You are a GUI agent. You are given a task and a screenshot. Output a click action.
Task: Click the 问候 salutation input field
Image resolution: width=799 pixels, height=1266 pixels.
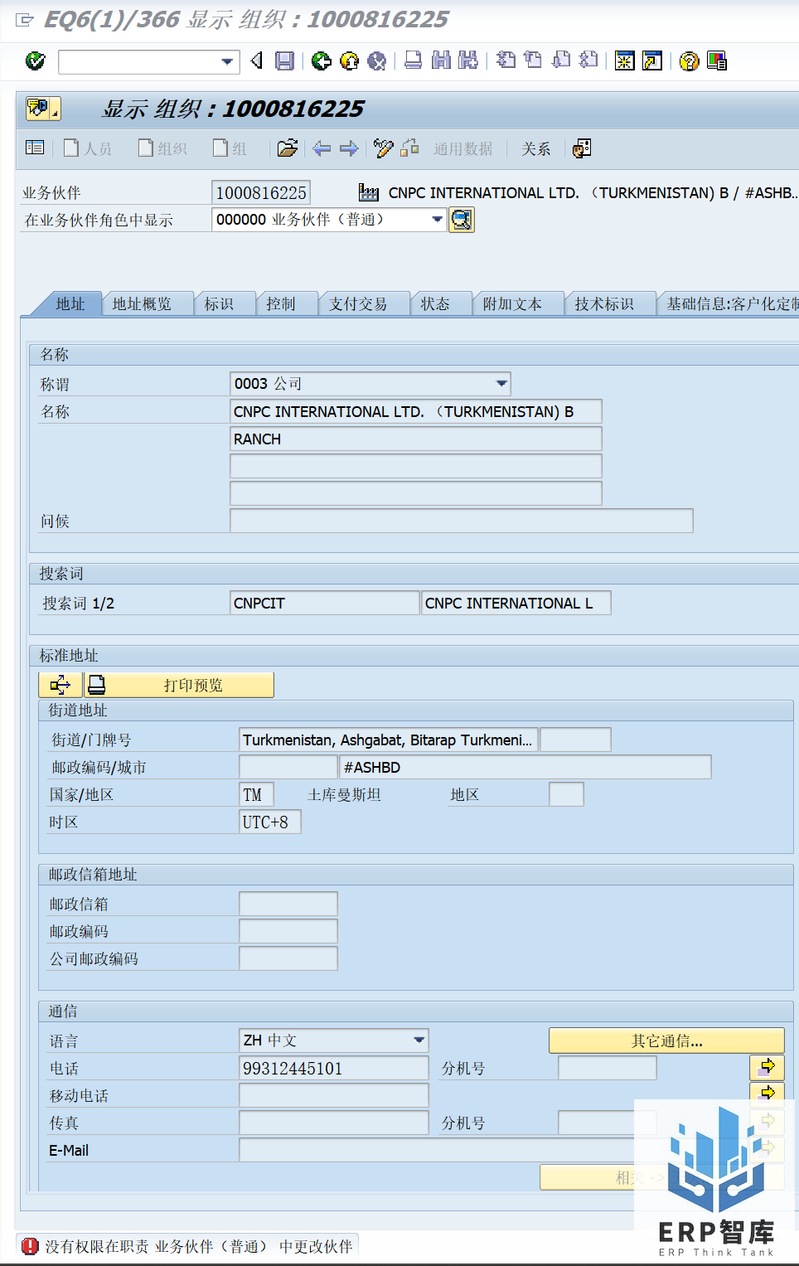(461, 521)
